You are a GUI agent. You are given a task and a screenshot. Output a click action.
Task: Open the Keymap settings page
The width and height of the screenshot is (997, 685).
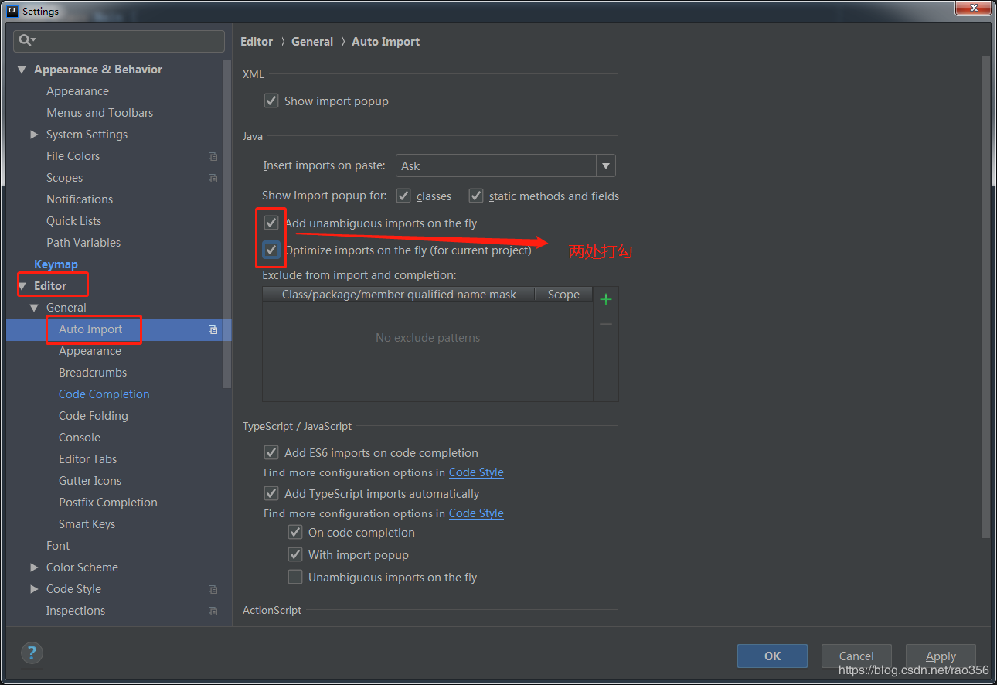click(x=56, y=264)
